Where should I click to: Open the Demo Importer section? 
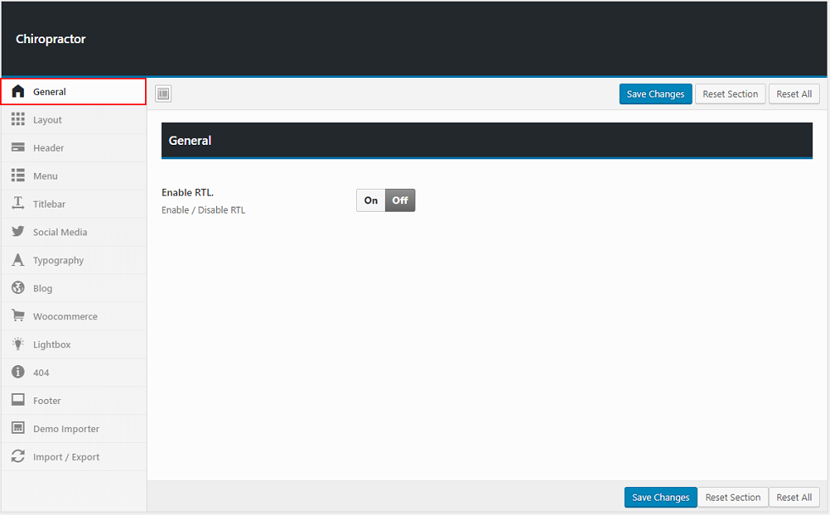point(66,429)
